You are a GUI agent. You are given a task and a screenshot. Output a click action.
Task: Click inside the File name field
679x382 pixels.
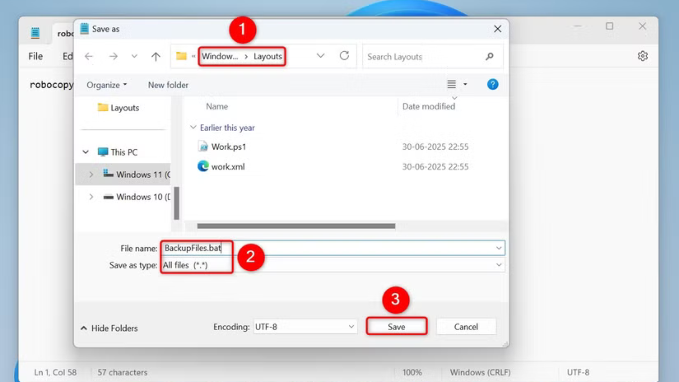coord(283,248)
